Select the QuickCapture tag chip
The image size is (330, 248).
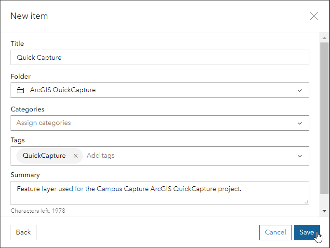(44, 156)
